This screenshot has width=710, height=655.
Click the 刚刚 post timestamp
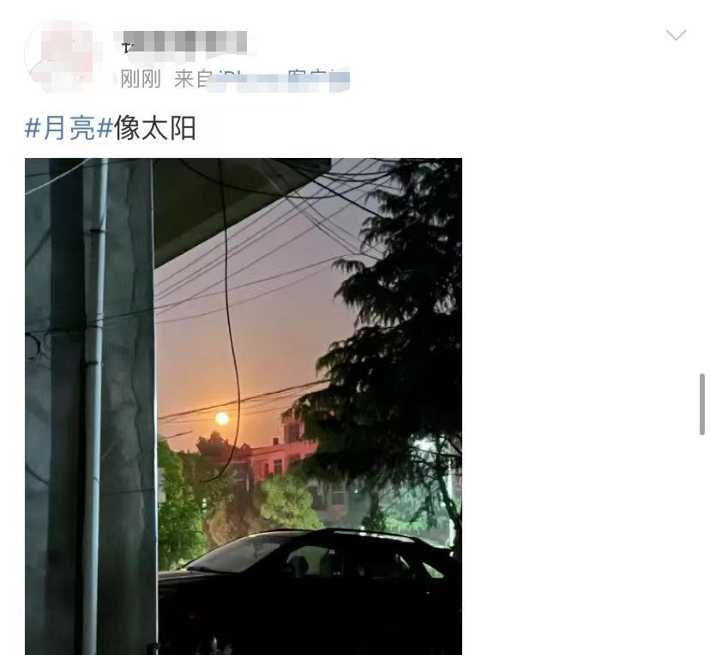click(141, 79)
